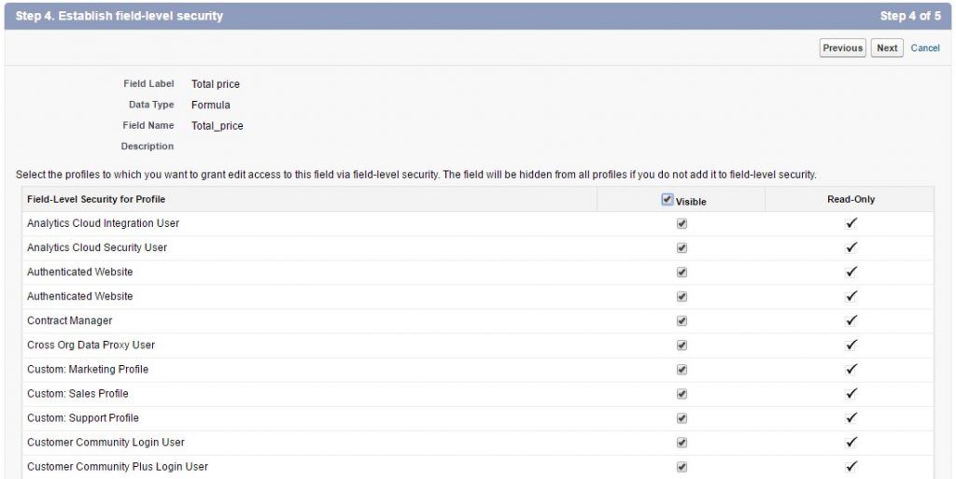Uncheck Visible for Analytics Cloud Integration User
Screen dimensions: 956x479
pos(682,223)
